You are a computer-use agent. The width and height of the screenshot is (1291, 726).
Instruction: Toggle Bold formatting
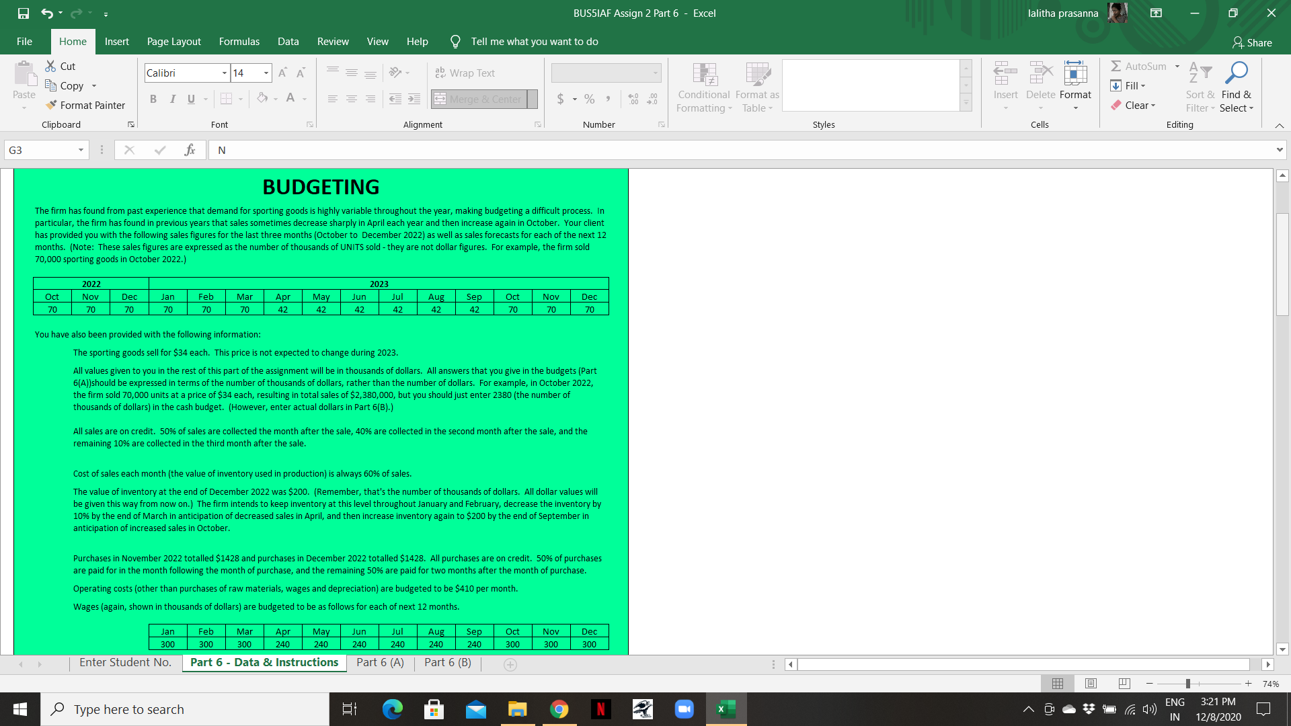click(x=153, y=98)
